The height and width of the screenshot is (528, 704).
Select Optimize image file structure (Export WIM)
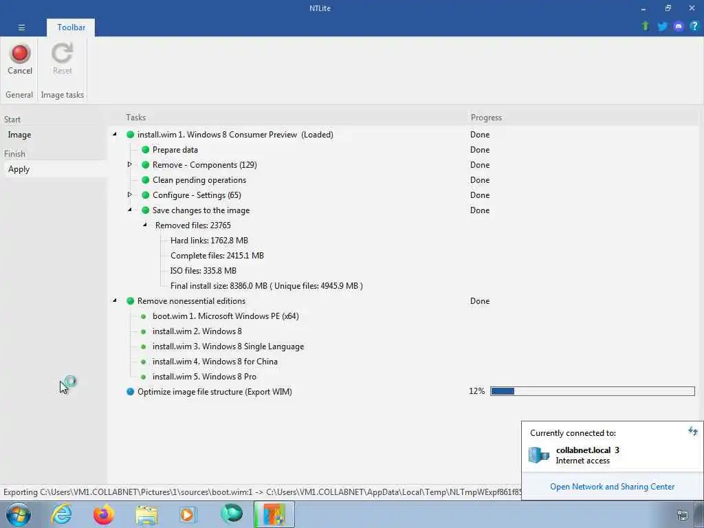click(214, 391)
